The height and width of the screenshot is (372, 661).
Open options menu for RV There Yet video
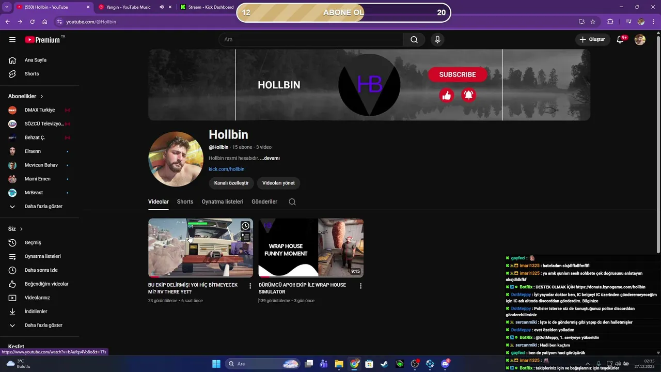(250, 286)
